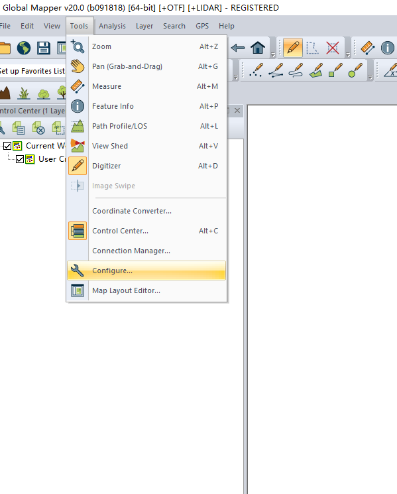Select create area feature pencil icon
Image resolution: width=397 pixels, height=494 pixels.
click(x=316, y=70)
